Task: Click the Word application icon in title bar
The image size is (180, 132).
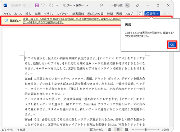Action: click(5, 5)
